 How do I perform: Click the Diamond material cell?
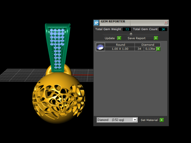tap(148, 45)
